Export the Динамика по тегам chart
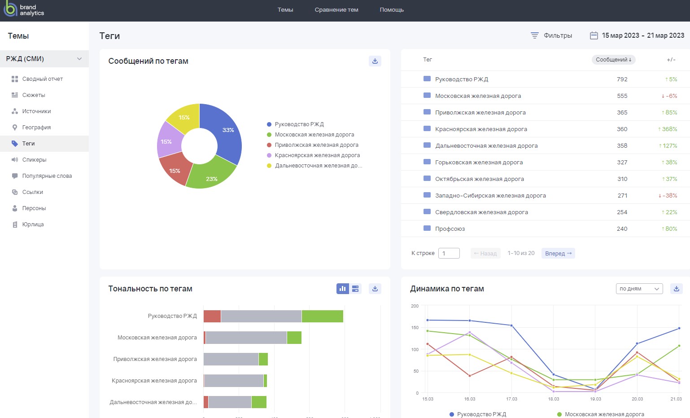Screen dimensions: 690x418 (677, 289)
